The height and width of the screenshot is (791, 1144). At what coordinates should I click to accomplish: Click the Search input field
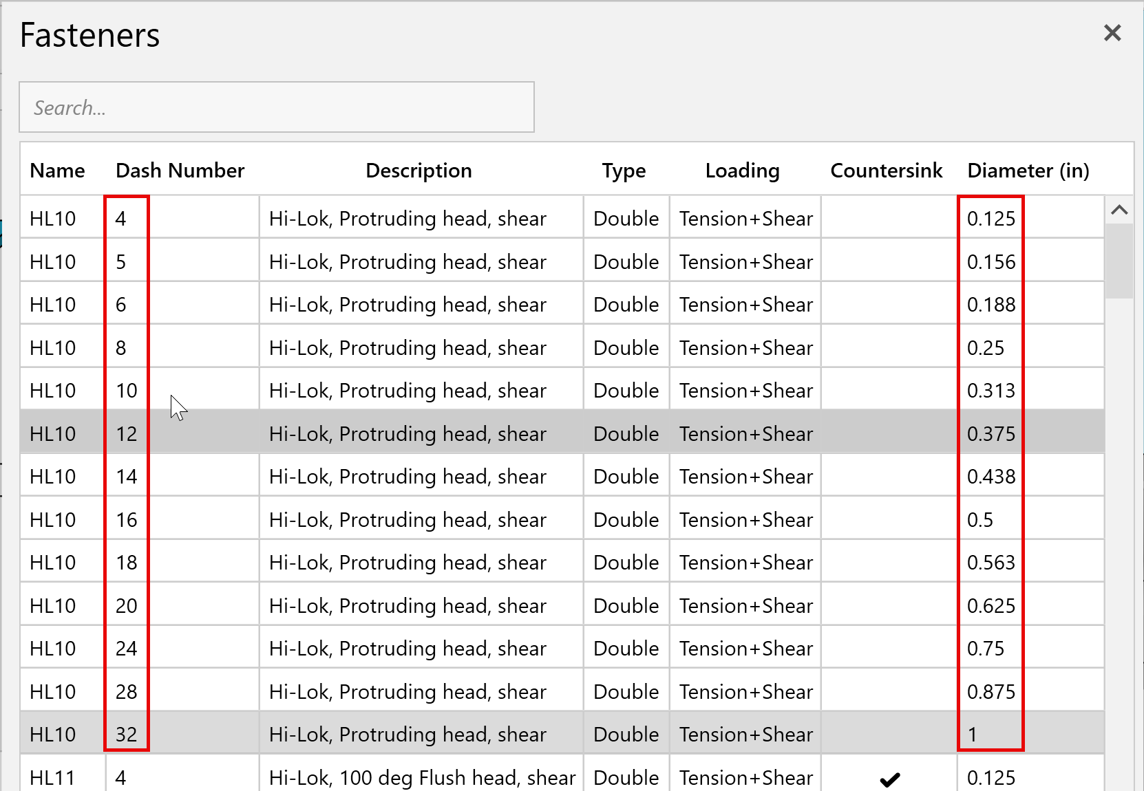[277, 107]
